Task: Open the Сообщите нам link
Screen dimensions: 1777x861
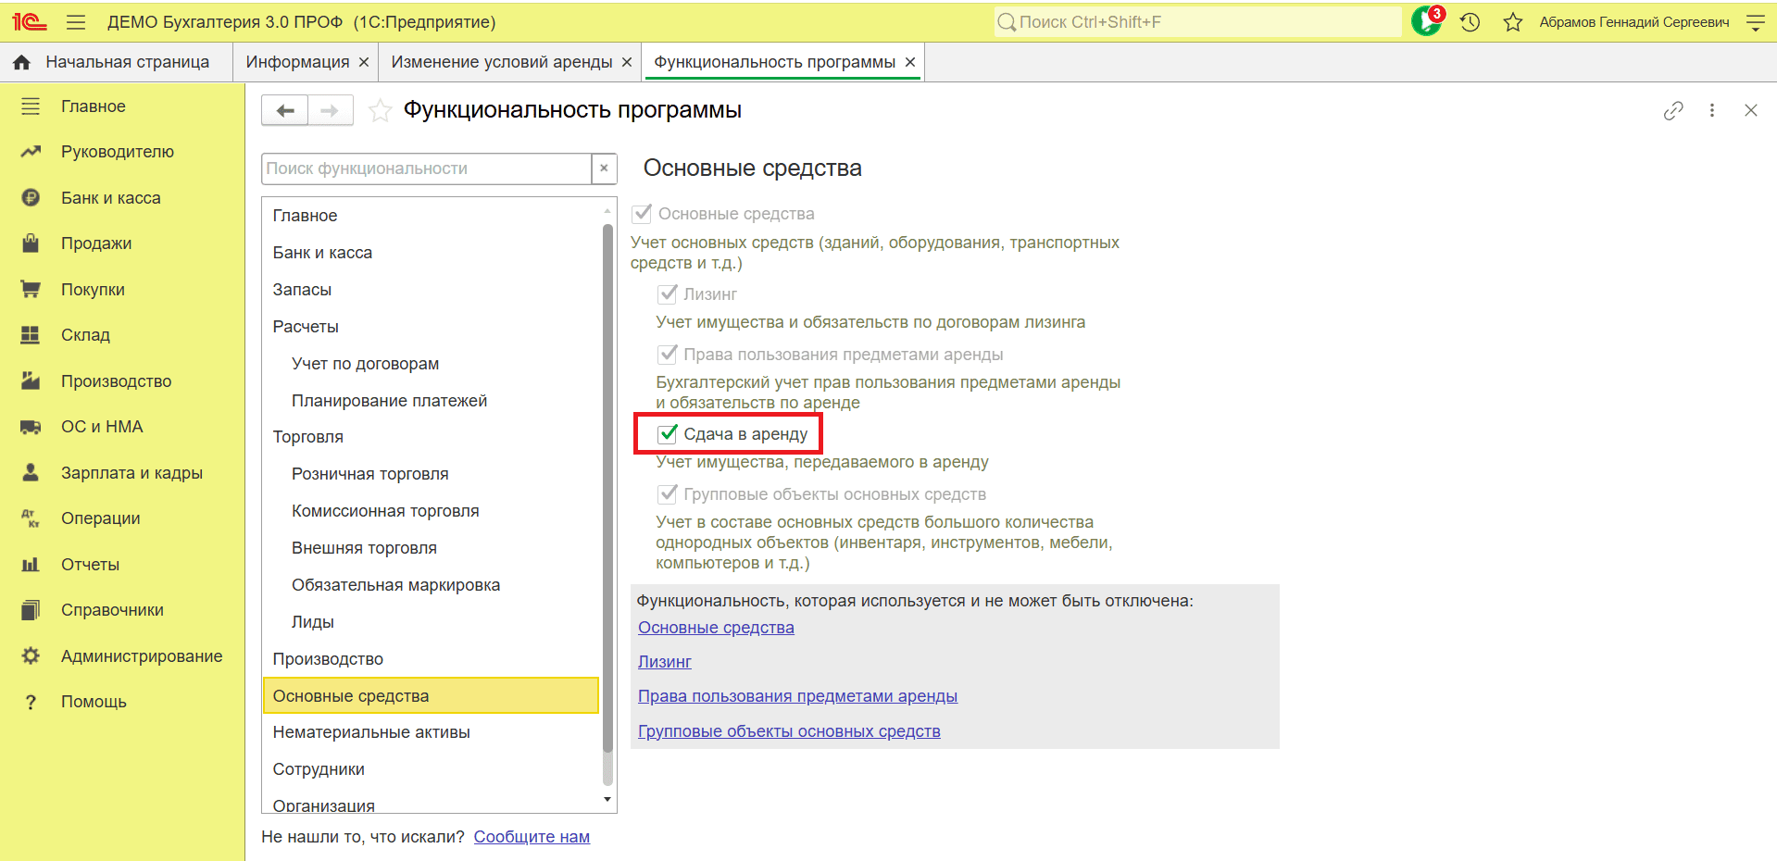Action: pos(532,837)
